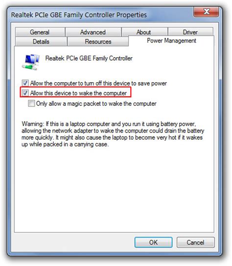The image size is (232, 266).
Task: Open the Advanced tab
Action: pos(93,32)
